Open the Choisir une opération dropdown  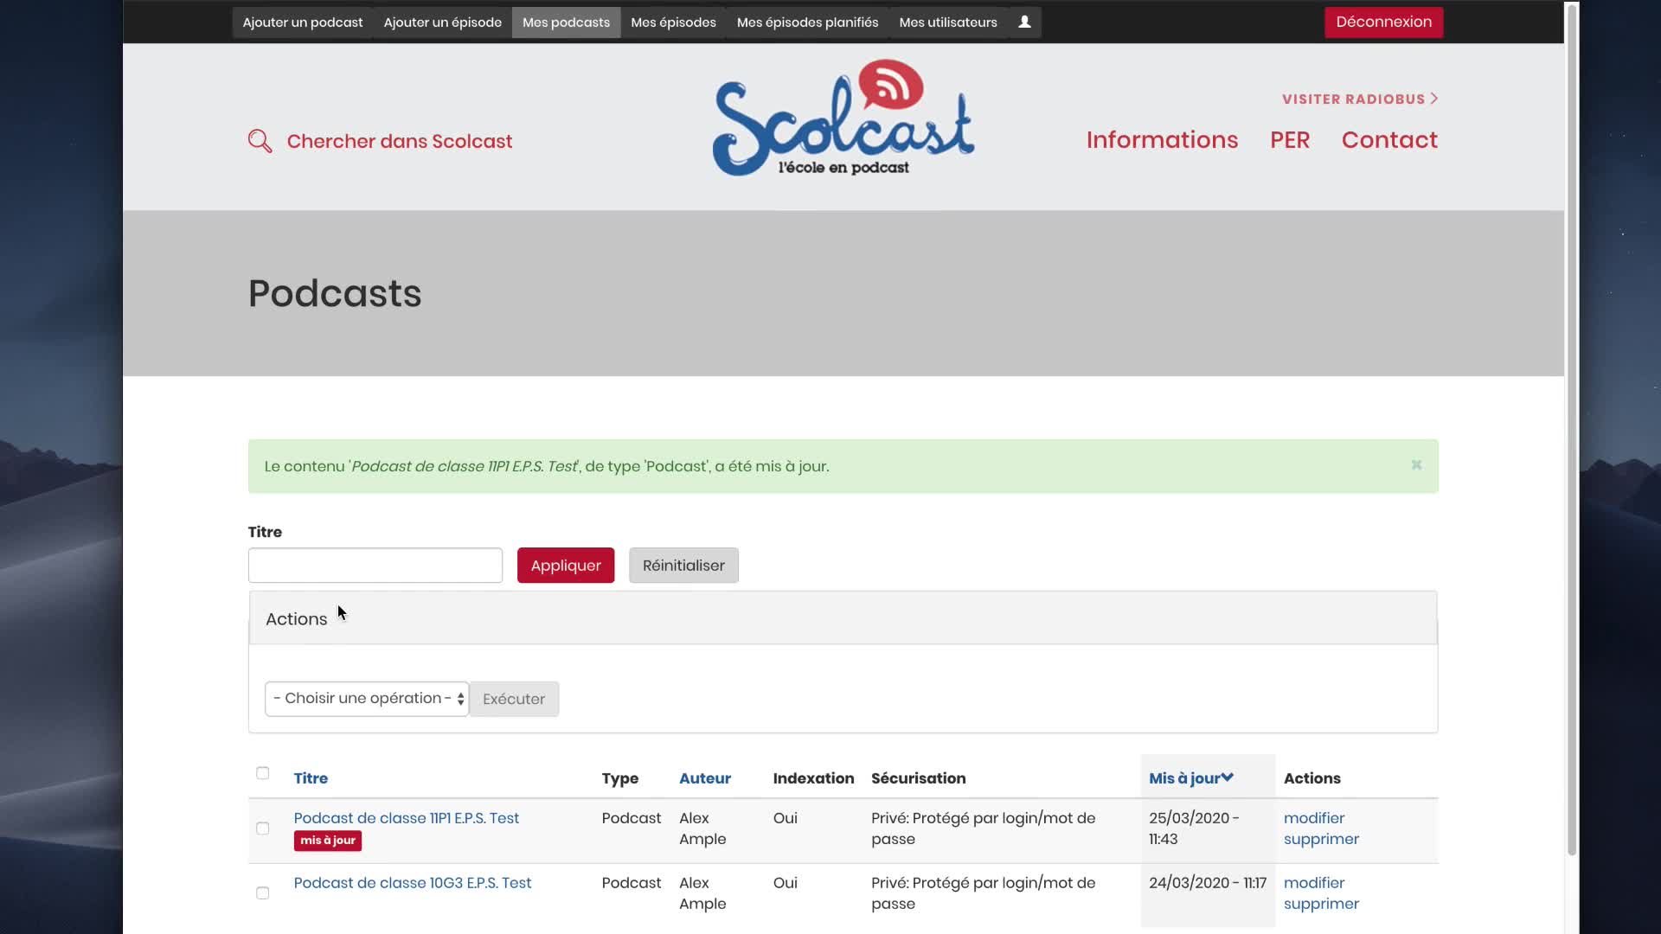point(367,699)
